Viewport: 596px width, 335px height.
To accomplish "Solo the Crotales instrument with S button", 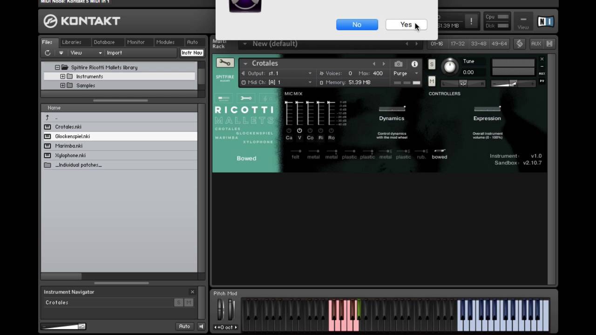I will [432, 64].
